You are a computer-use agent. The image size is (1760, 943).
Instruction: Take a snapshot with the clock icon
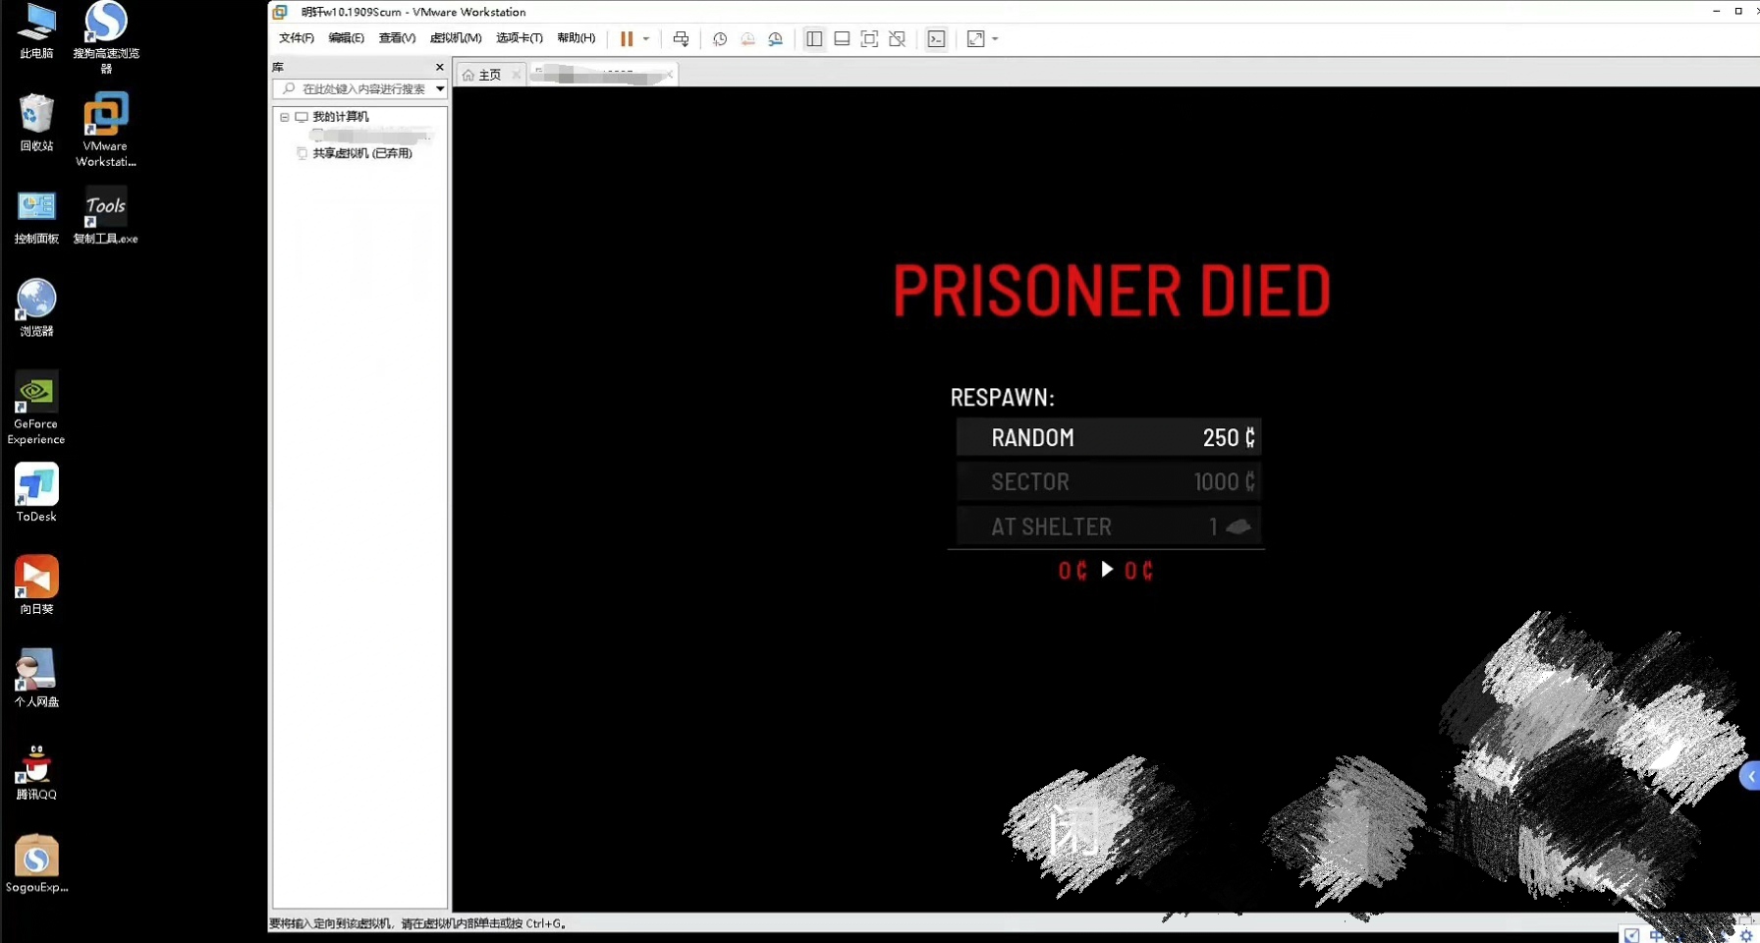[720, 39]
